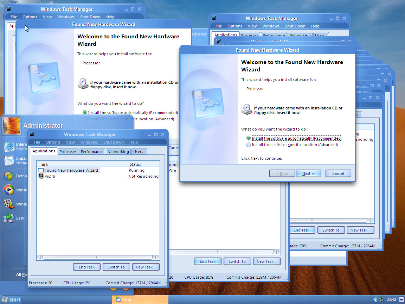This screenshot has width=405, height=304.
Task: Click Switch To in Task Manager showing CPU 2%
Action: click(116, 267)
